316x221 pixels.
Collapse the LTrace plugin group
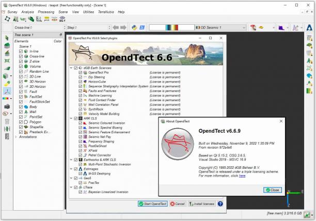click(71, 187)
